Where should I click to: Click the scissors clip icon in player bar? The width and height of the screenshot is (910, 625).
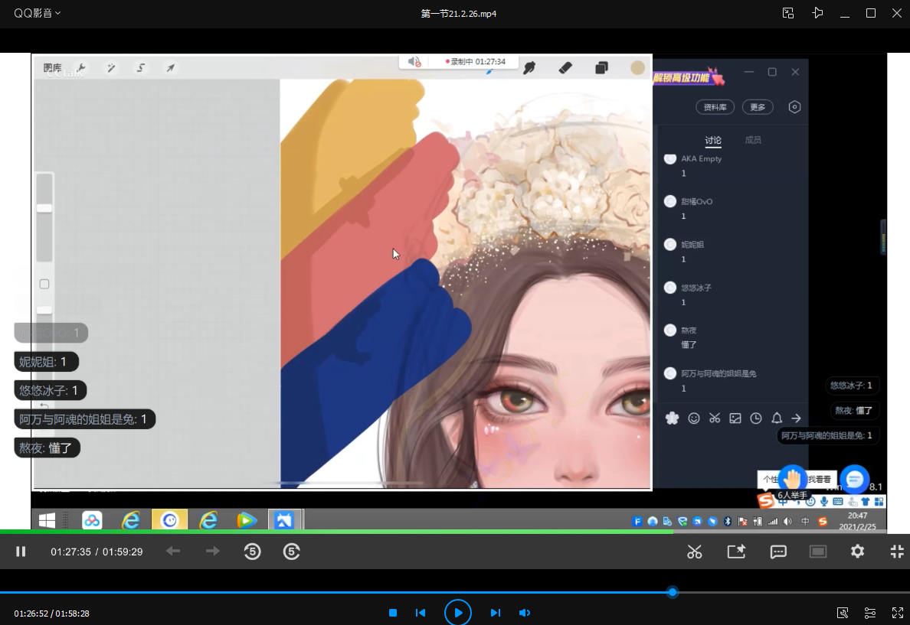(x=695, y=552)
